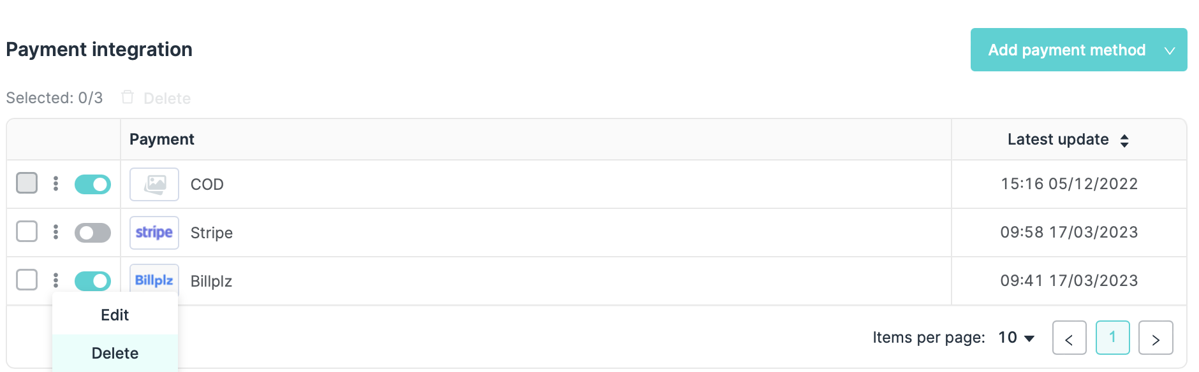
Task: Click the Billplz logo icon
Action: [x=154, y=280]
